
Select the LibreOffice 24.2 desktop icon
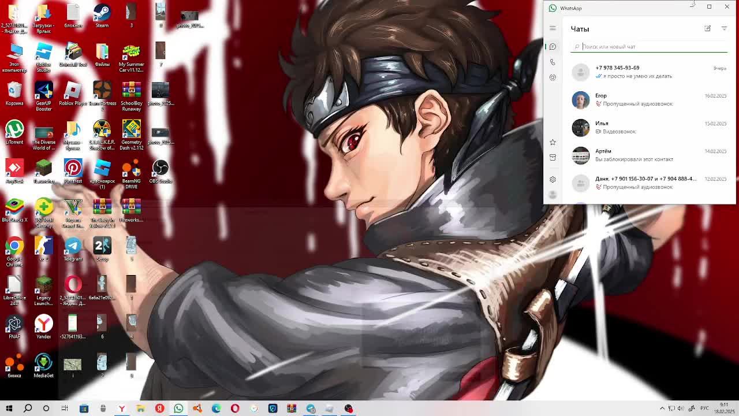click(14, 291)
